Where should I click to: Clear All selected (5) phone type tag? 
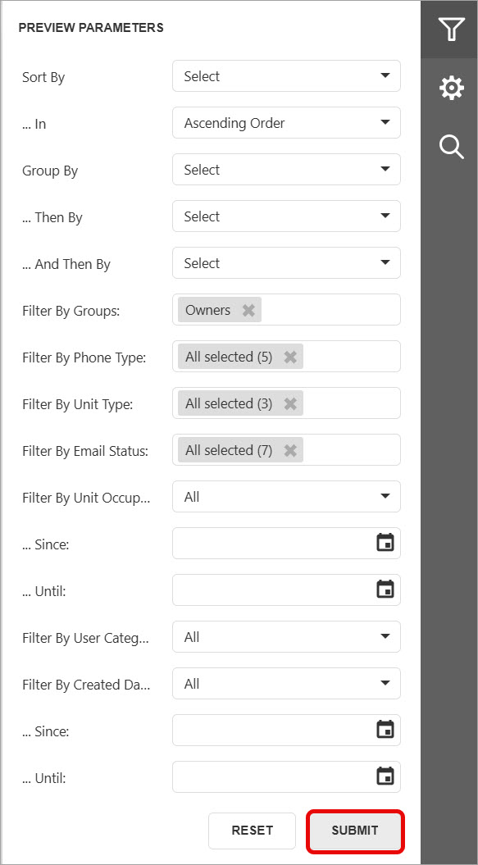[x=290, y=357]
